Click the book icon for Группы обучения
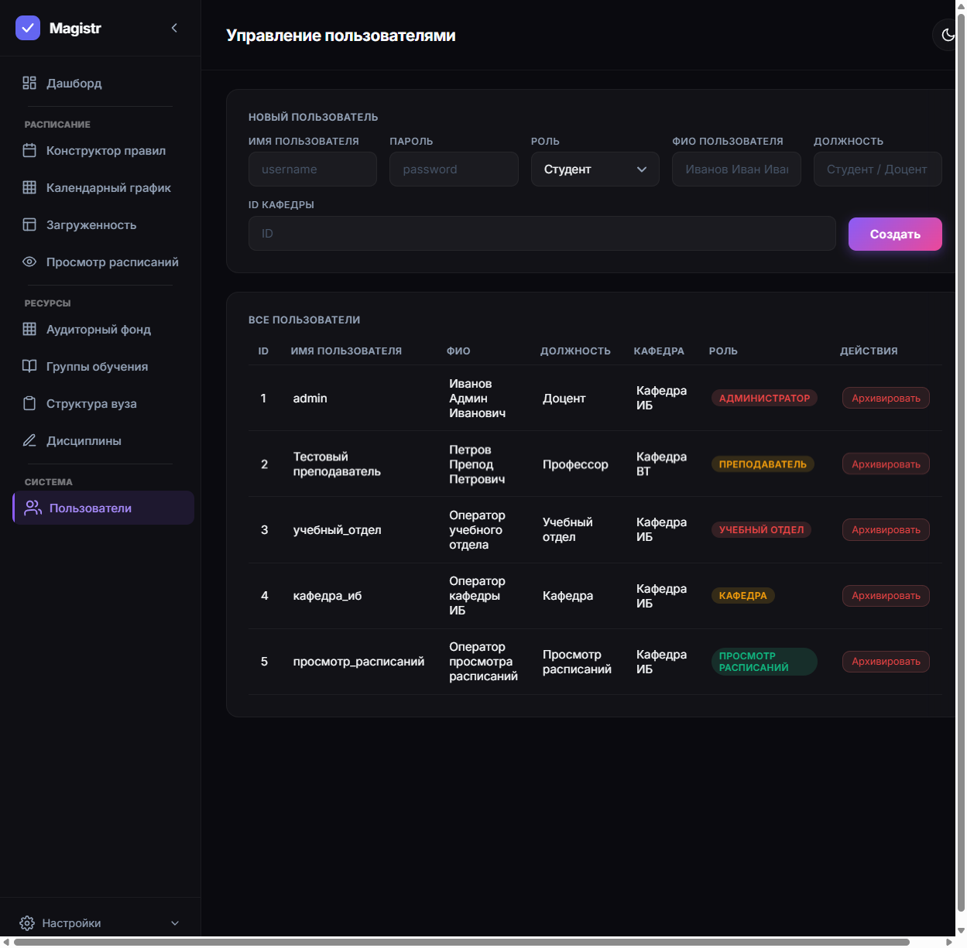Viewport: 967px width, 948px height. tap(29, 366)
